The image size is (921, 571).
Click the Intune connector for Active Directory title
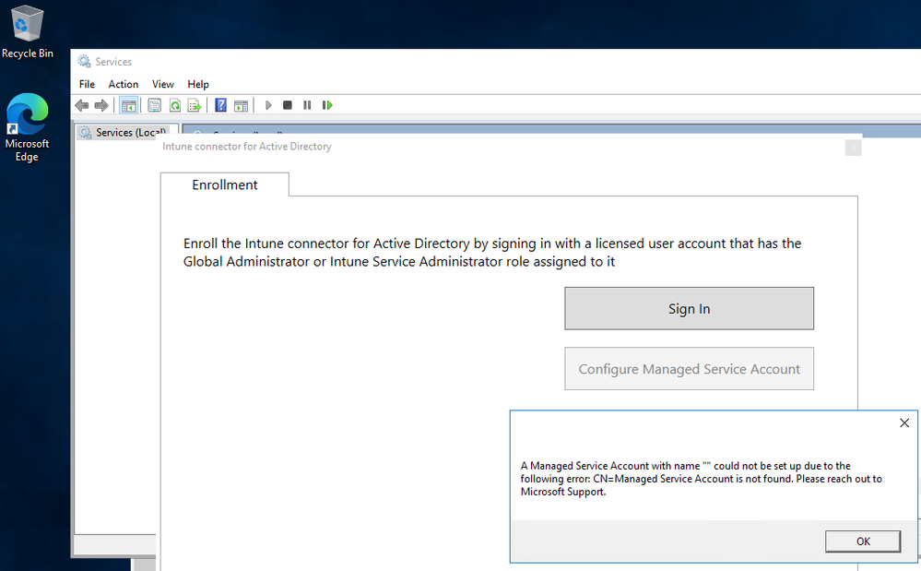click(x=247, y=147)
